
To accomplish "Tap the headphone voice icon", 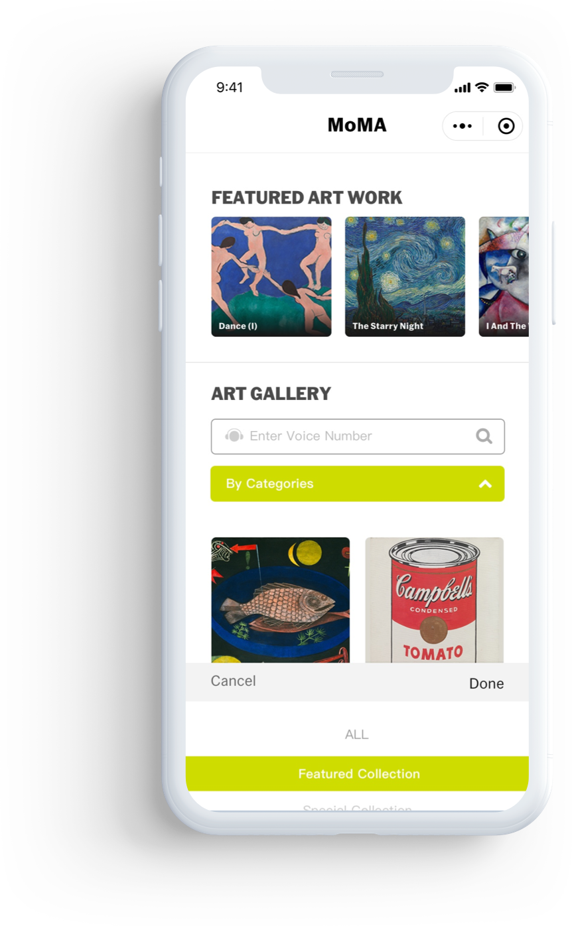I will [x=234, y=436].
